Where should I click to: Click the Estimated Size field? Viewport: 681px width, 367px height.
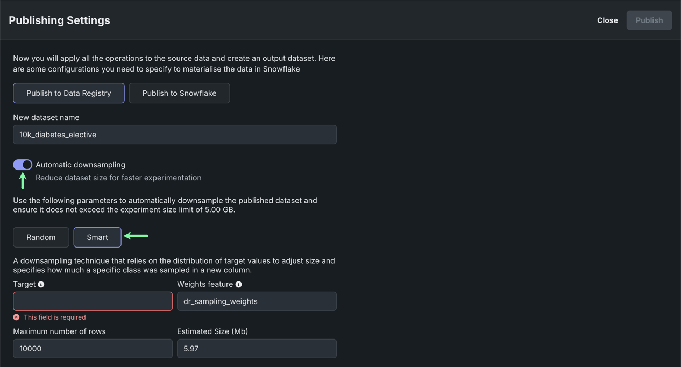click(257, 349)
